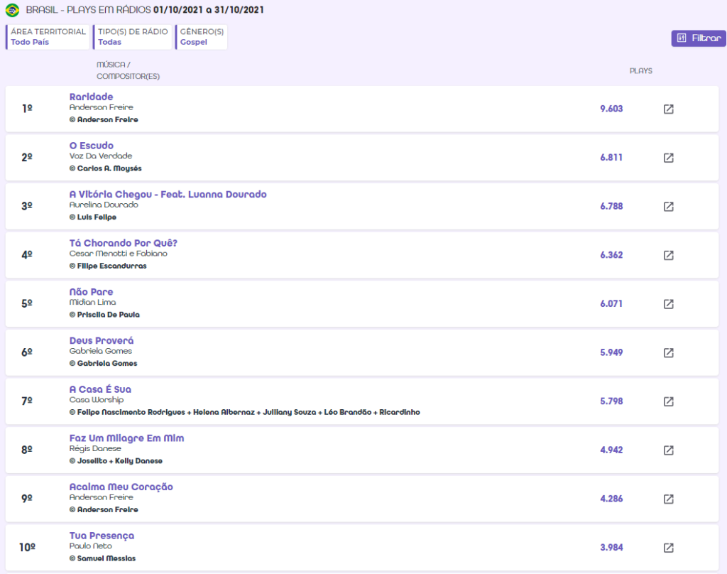Image resolution: width=727 pixels, height=574 pixels.
Task: Open external link icon for Acalma Meu Coração
Action: coord(668,499)
